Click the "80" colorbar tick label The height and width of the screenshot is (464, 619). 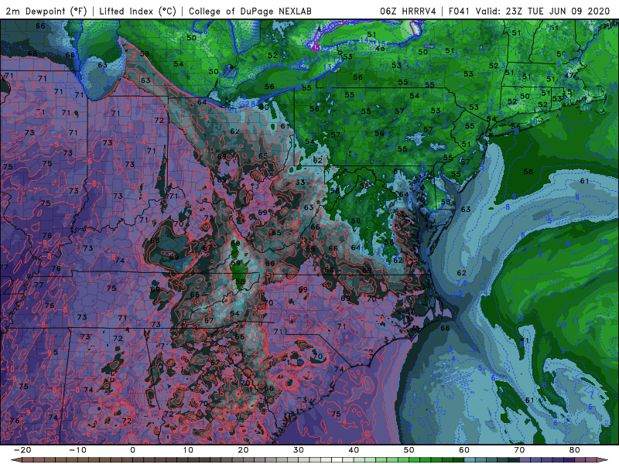[x=575, y=450]
